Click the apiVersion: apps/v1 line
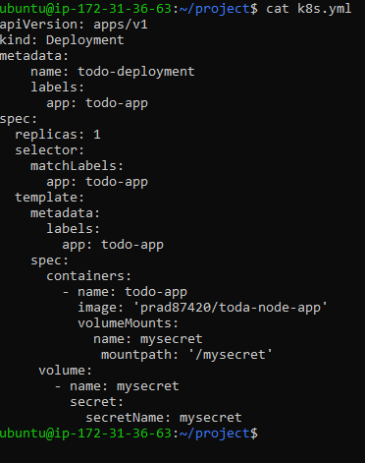 74,25
